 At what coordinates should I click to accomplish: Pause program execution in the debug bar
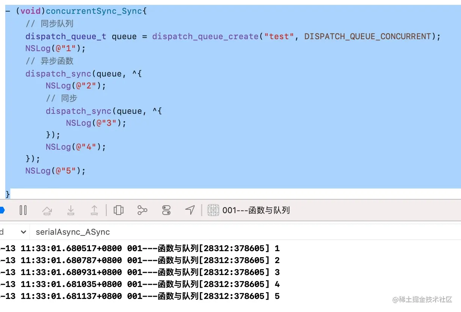coord(23,210)
